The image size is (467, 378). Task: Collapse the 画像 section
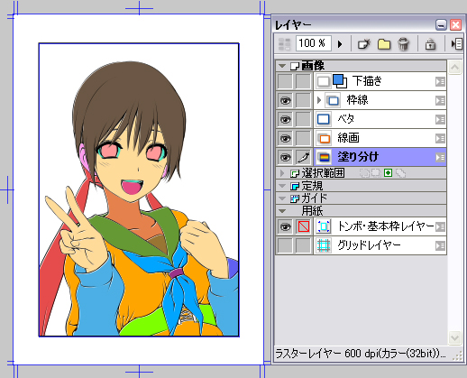[x=282, y=66]
